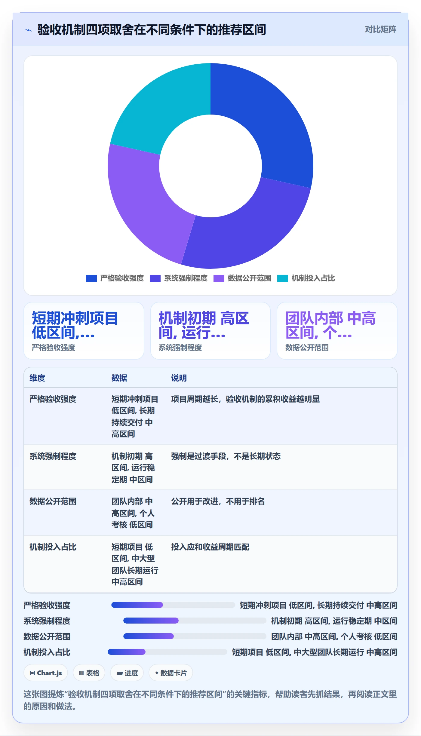Click the 表格 tag chip
The image size is (421, 736).
click(89, 673)
